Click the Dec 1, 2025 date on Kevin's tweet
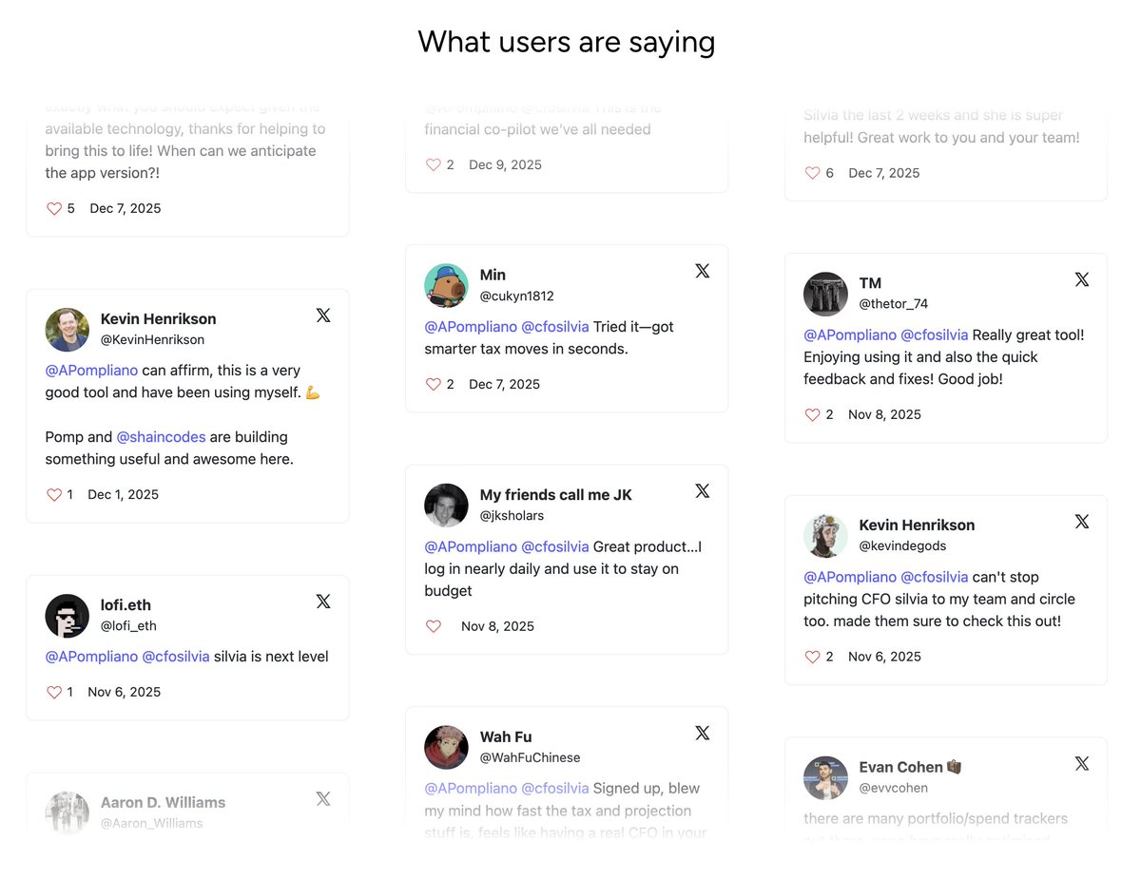Image resolution: width=1141 pixels, height=879 pixels. coord(124,495)
